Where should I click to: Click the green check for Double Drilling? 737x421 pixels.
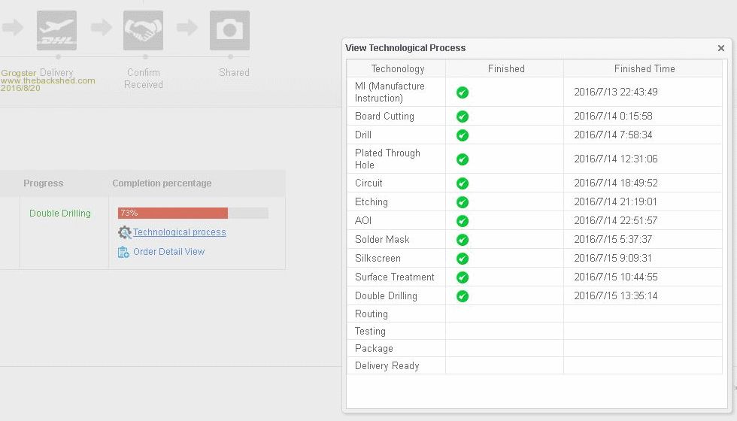tap(463, 296)
